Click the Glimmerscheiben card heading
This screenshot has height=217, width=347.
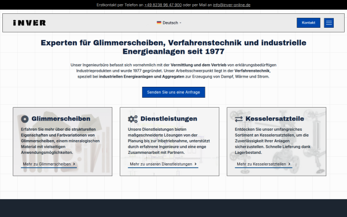tap(61, 119)
